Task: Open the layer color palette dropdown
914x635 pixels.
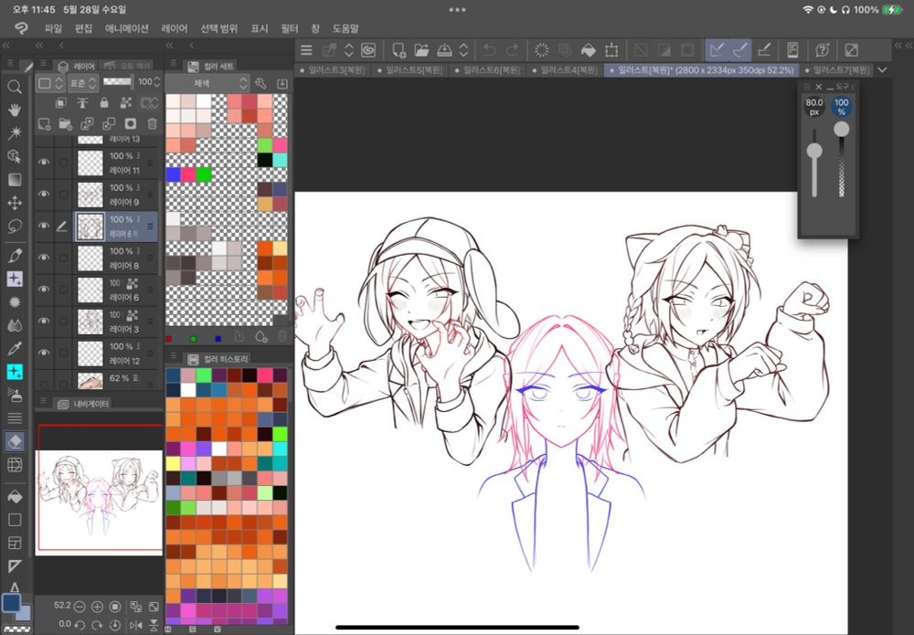Action: [x=49, y=83]
